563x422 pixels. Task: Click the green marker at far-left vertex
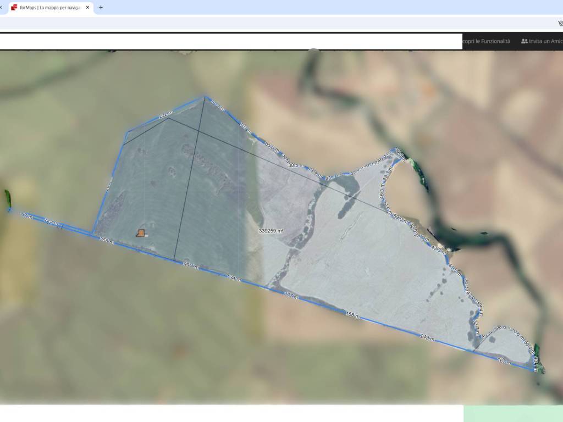click(x=8, y=198)
